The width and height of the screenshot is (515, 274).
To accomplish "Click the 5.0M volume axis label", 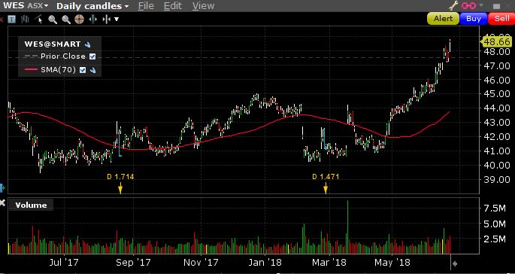I will tap(495, 224).
